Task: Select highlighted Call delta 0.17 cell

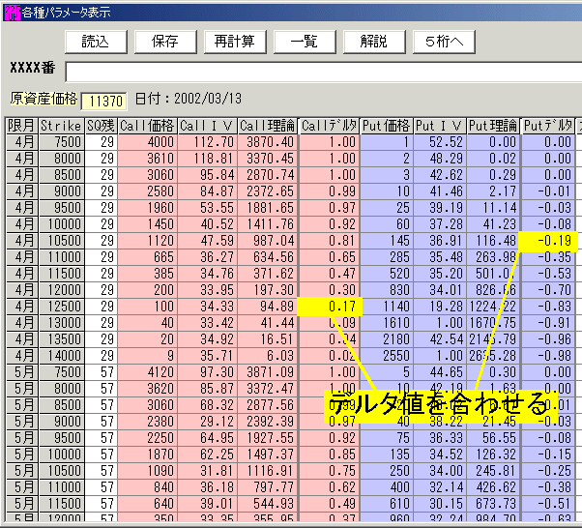Action: click(x=330, y=307)
